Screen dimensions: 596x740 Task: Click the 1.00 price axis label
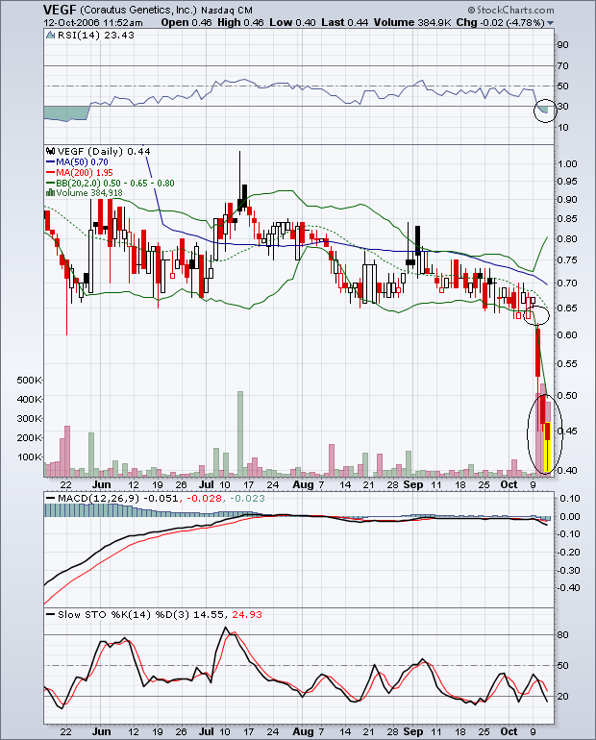567,163
